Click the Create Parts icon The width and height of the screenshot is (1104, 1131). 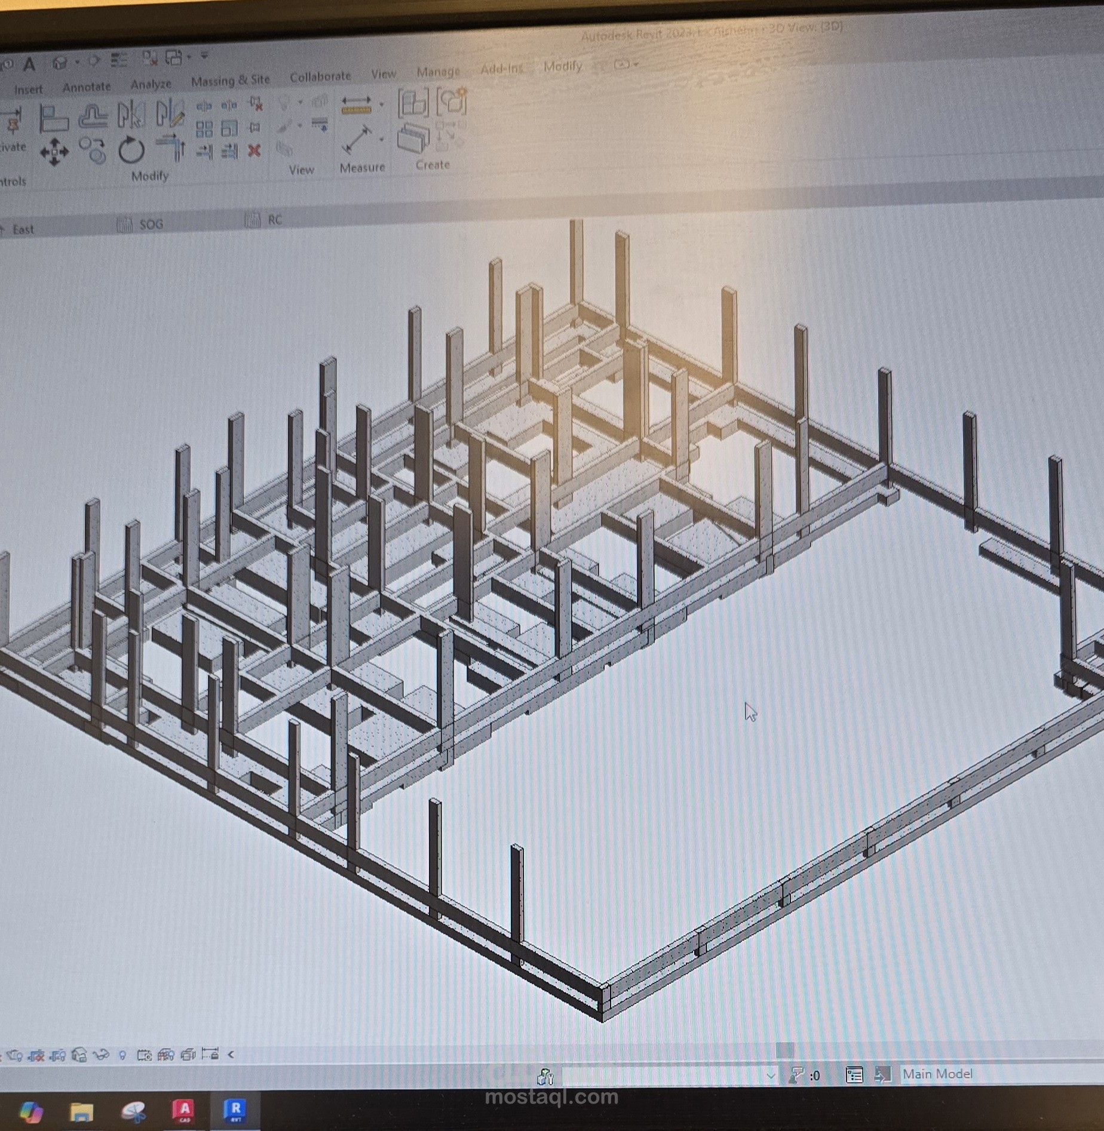pos(413,139)
